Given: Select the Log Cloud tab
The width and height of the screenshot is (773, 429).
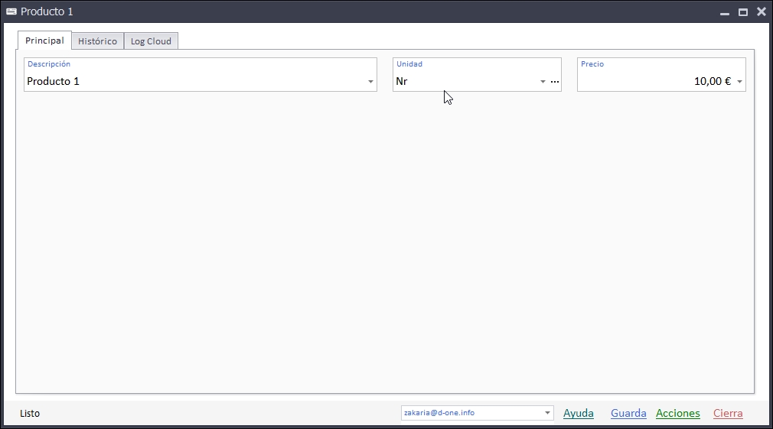Looking at the screenshot, I should pos(151,41).
